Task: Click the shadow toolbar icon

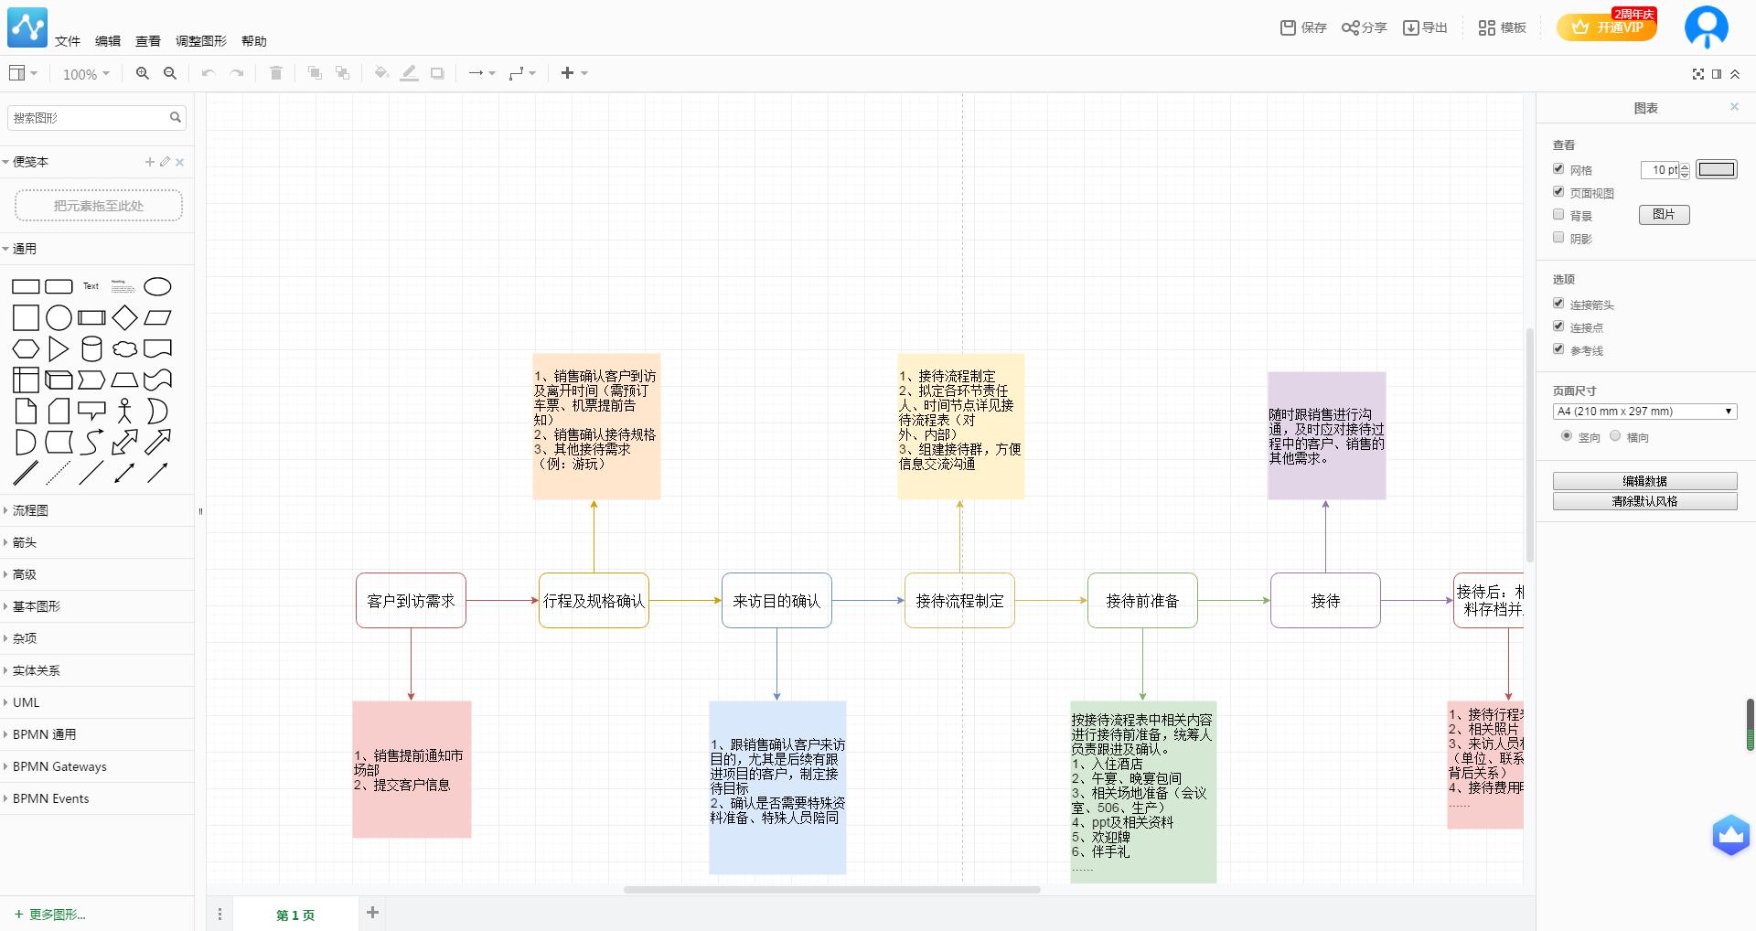Action: point(437,73)
